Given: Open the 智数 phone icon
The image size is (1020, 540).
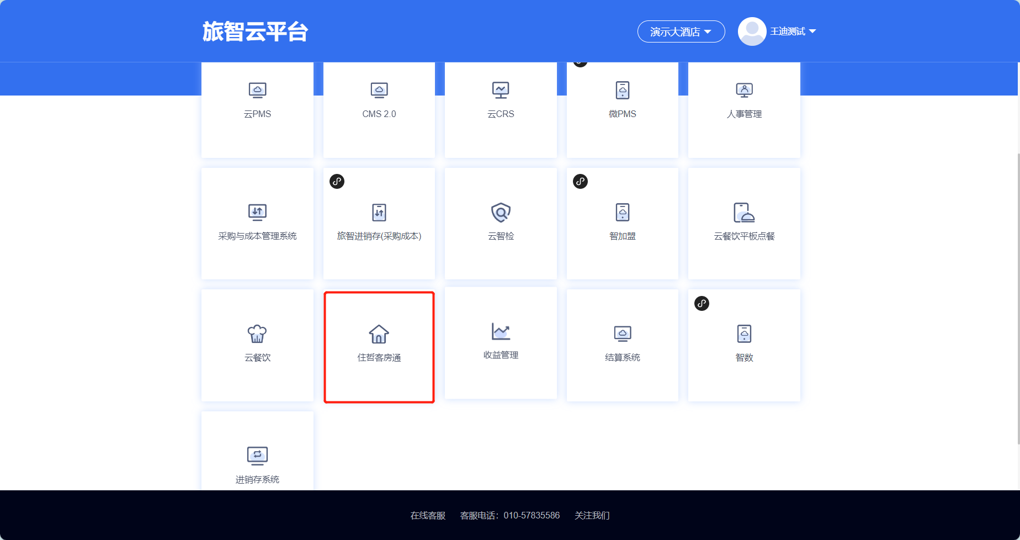Looking at the screenshot, I should 744,333.
